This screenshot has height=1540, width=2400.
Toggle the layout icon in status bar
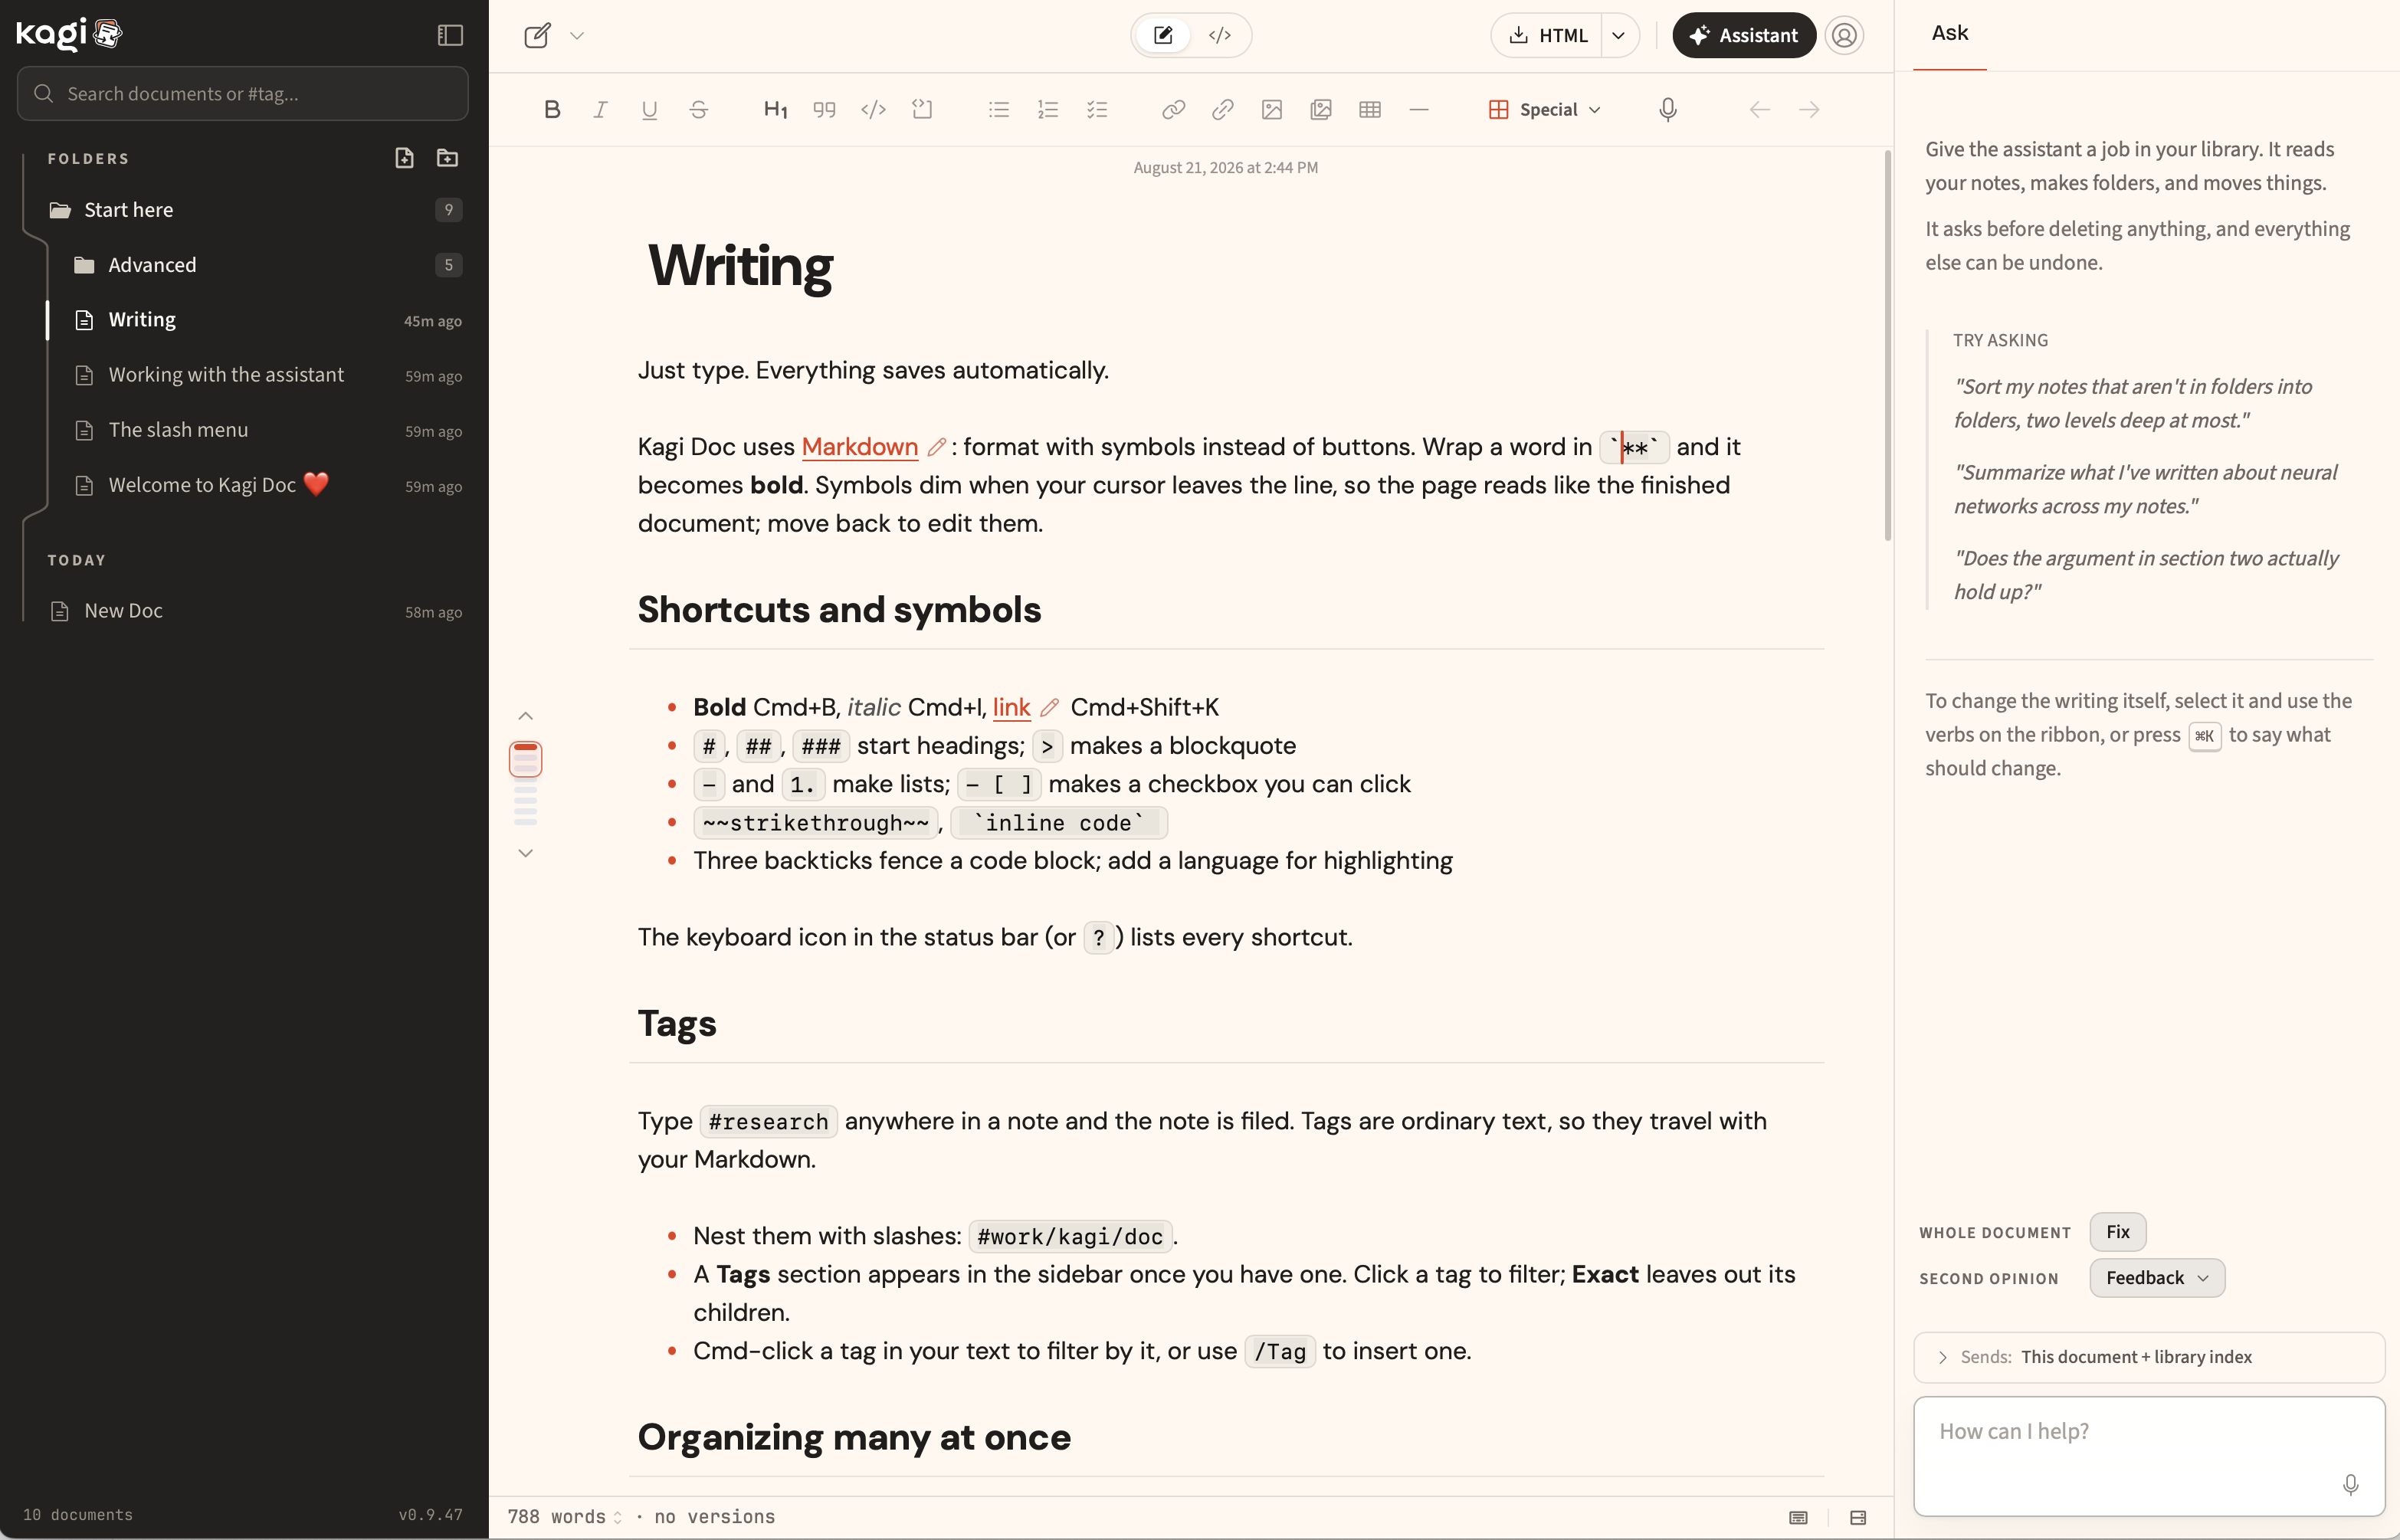[1858, 1517]
